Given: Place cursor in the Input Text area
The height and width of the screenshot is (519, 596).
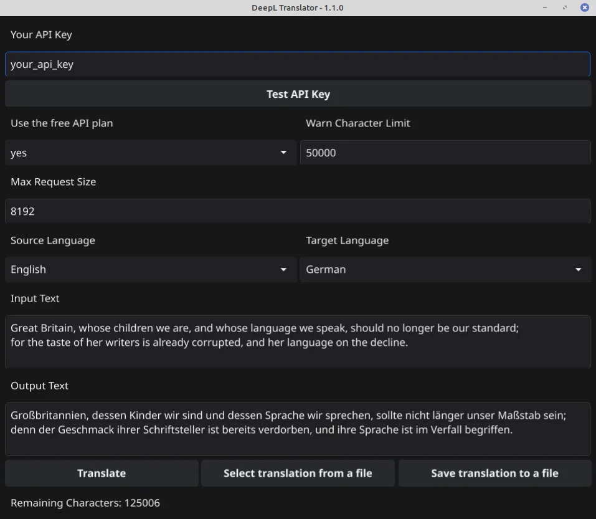Looking at the screenshot, I should point(298,341).
